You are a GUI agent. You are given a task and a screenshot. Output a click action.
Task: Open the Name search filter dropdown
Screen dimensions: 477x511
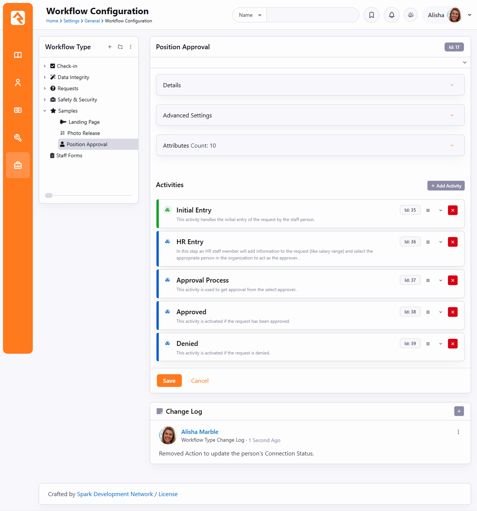[250, 15]
